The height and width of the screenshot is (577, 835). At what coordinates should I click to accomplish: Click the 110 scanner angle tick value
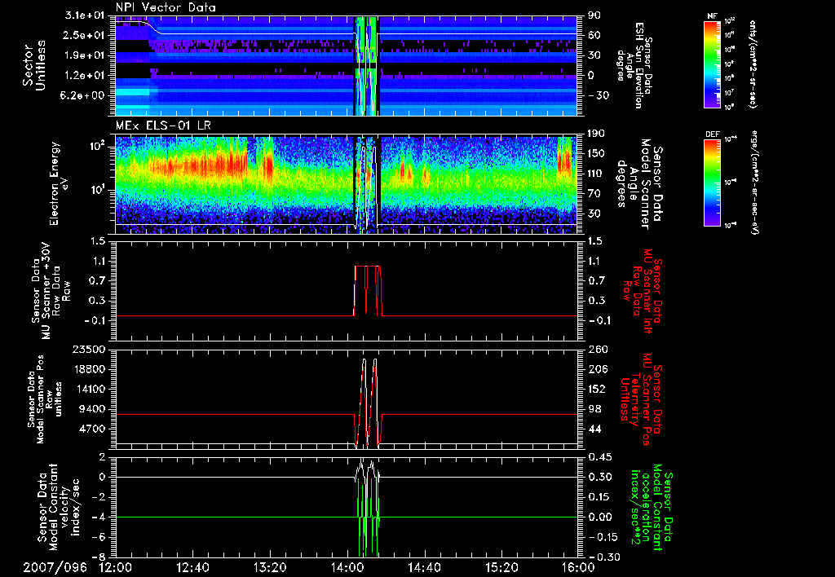(x=597, y=174)
